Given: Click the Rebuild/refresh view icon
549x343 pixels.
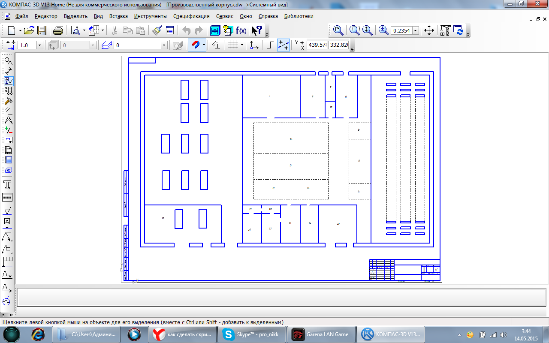Looking at the screenshot, I should (459, 30).
